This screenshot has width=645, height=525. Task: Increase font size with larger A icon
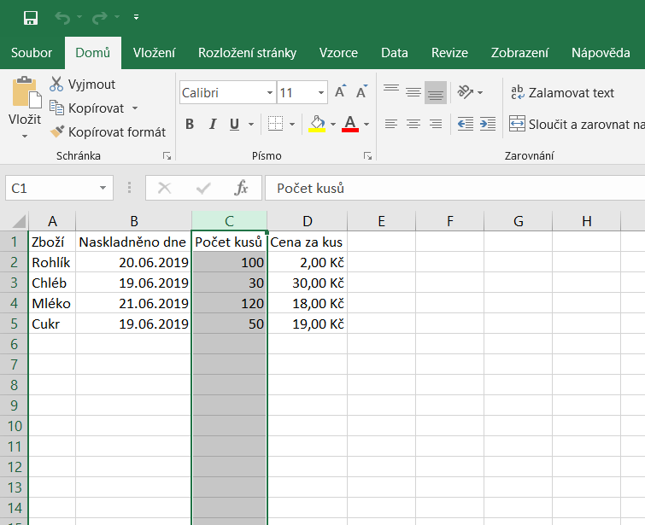click(340, 91)
